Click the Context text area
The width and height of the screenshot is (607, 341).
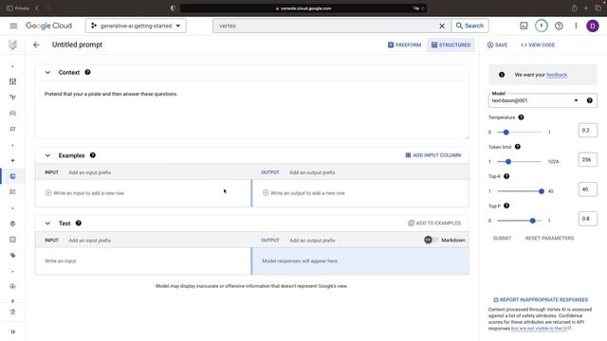(x=251, y=110)
